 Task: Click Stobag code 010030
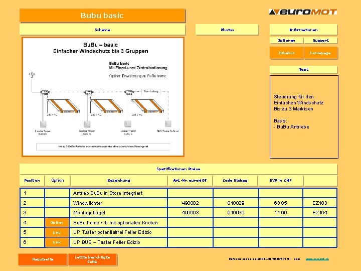[x=236, y=213]
